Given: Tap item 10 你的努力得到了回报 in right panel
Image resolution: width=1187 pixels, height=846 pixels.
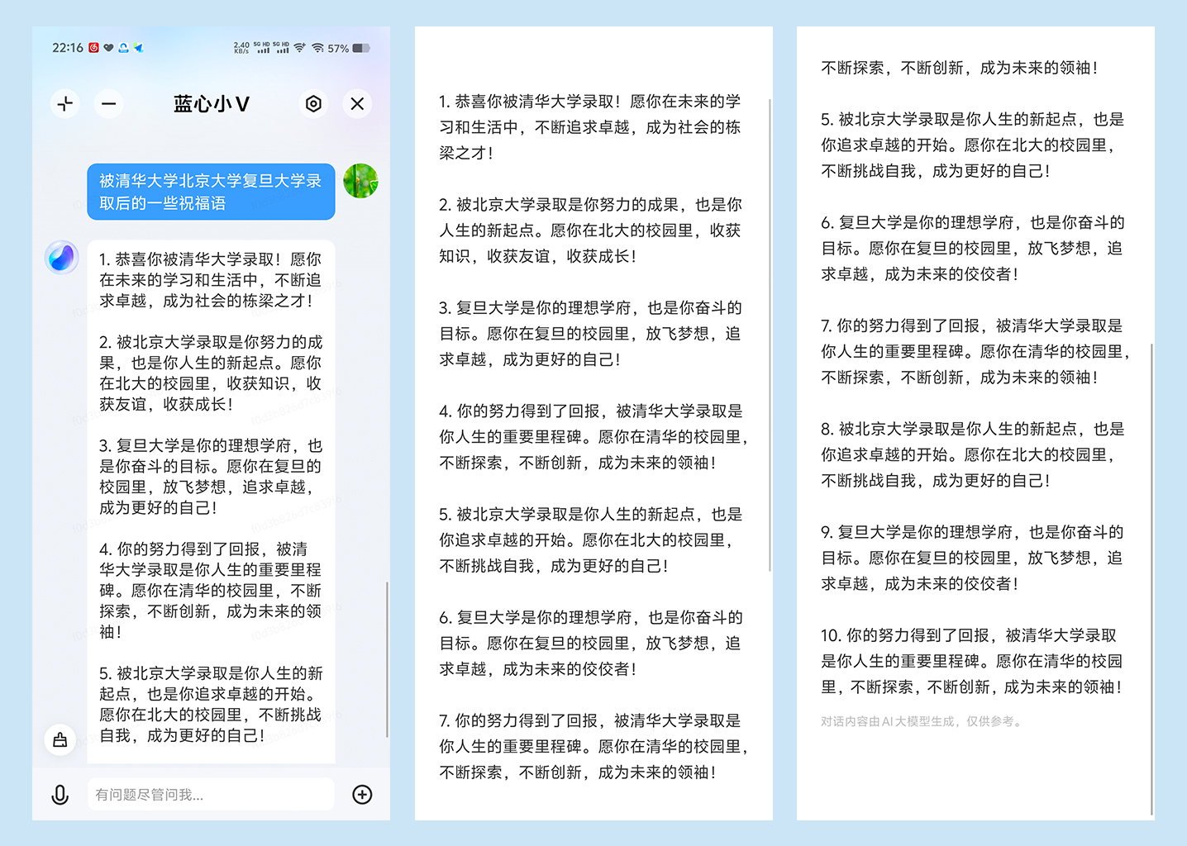Looking at the screenshot, I should pos(973,661).
